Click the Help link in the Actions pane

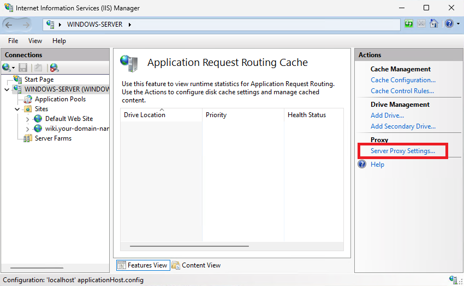tap(377, 165)
